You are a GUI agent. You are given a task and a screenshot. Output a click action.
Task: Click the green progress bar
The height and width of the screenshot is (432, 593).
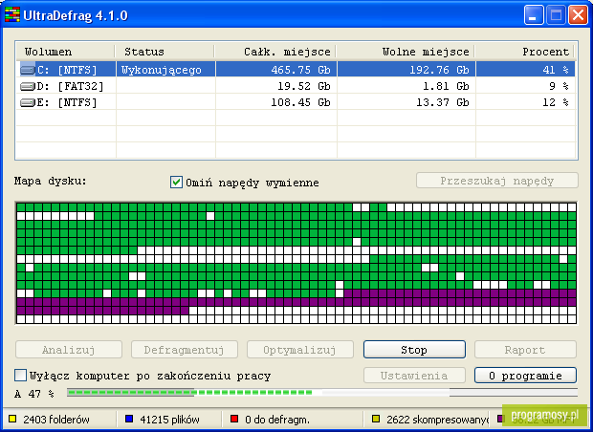tap(322, 392)
